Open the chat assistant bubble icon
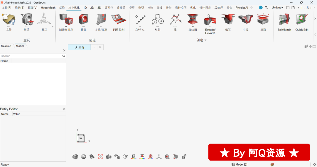This screenshot has width=317, height=167. 261,8
